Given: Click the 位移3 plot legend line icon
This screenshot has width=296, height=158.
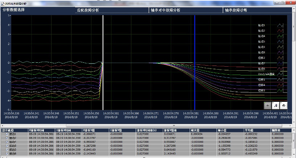Looking at the screenshot, I should tap(280, 90).
